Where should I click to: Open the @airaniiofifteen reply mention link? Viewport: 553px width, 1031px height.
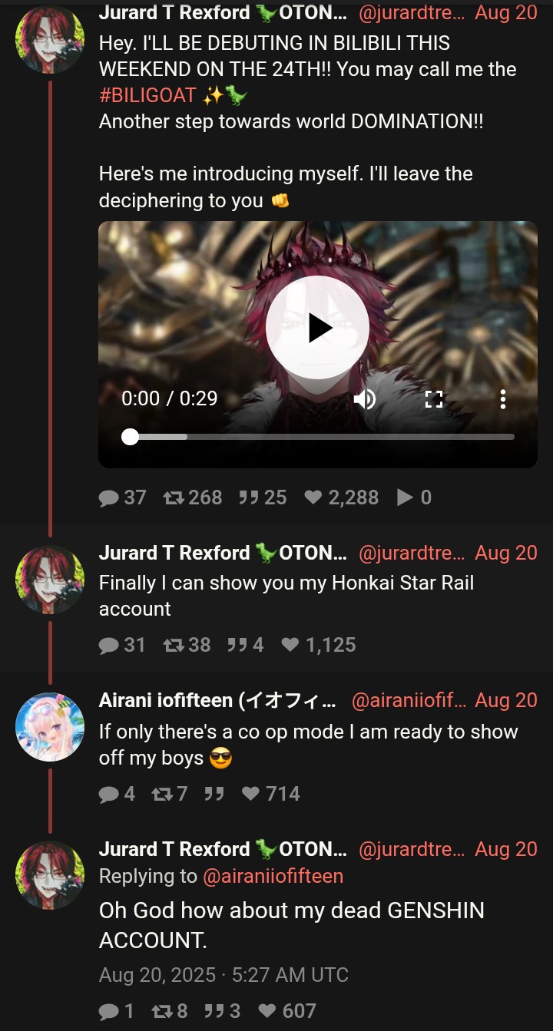(x=273, y=876)
